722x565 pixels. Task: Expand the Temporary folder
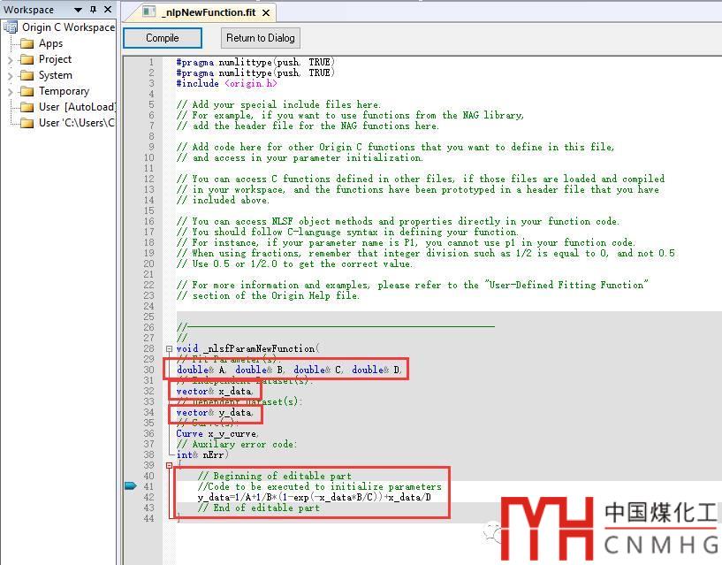(x=10, y=92)
